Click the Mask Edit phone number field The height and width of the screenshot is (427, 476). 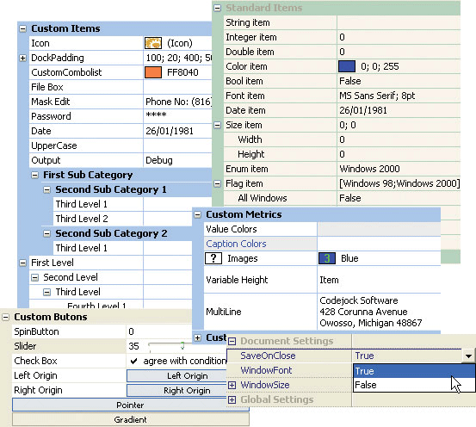pyautogui.click(x=177, y=102)
